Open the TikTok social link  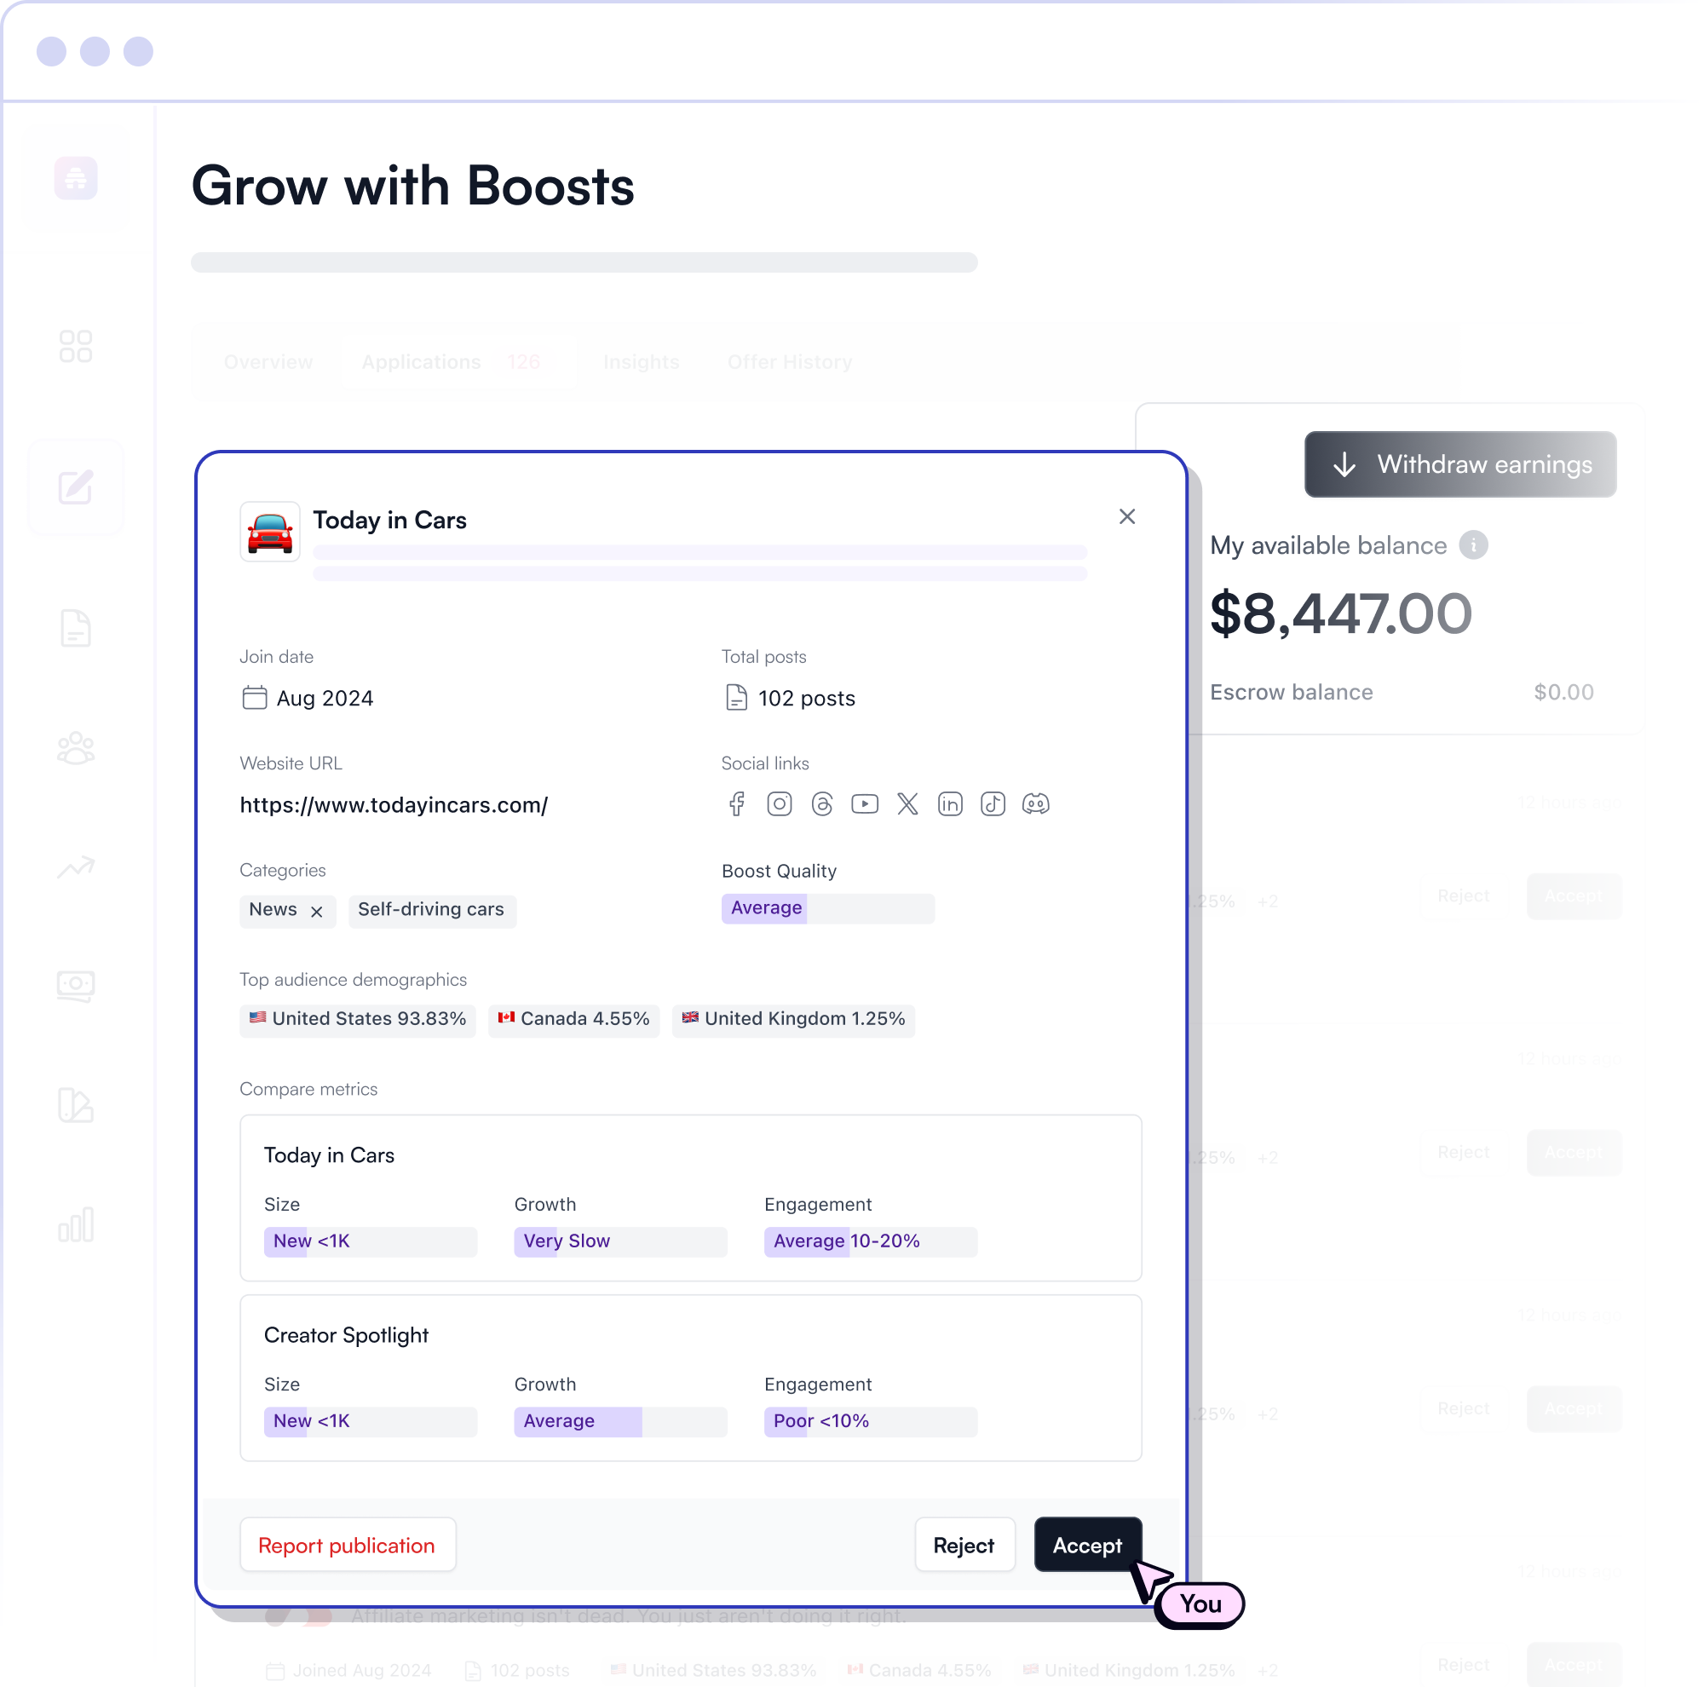[993, 803]
